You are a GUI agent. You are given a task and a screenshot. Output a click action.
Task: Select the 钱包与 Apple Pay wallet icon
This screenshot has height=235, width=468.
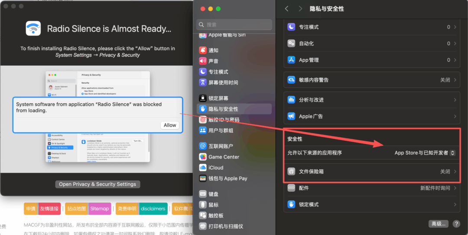point(203,178)
